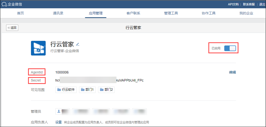Click the Secret label

click(36, 80)
